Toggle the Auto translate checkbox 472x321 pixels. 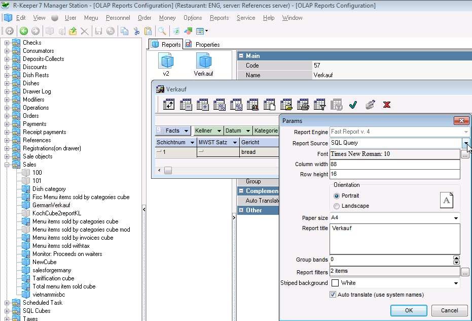333,295
